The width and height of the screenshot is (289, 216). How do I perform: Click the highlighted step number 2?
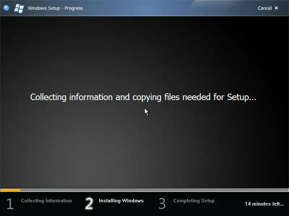click(89, 203)
